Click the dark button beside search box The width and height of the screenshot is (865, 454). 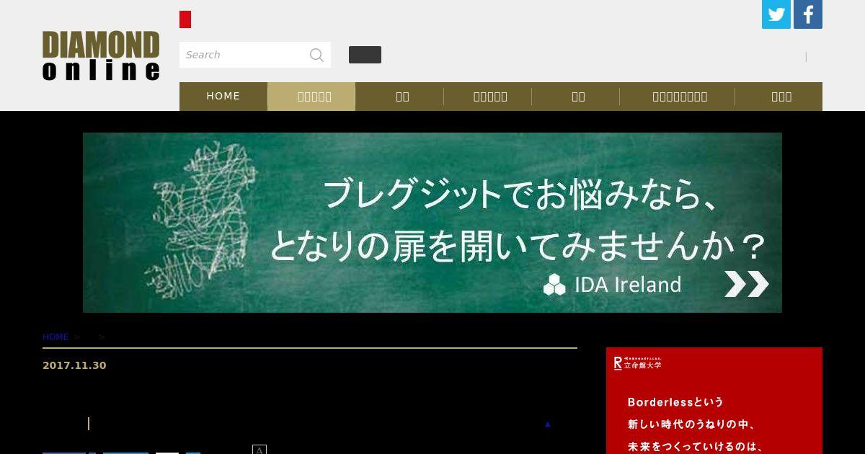click(365, 55)
